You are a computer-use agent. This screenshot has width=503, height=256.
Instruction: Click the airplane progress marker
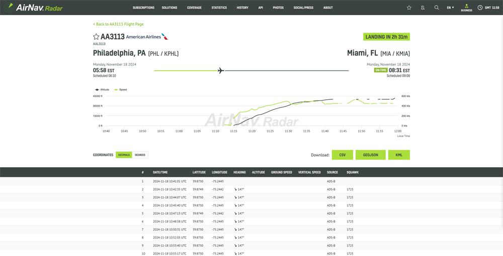click(221, 70)
